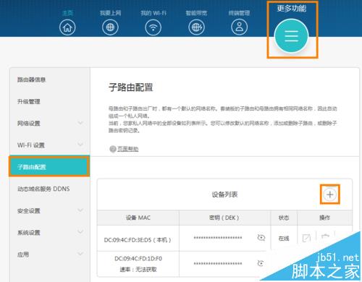Open 升级管理 in the sidebar
362x282 pixels.
pos(28,101)
